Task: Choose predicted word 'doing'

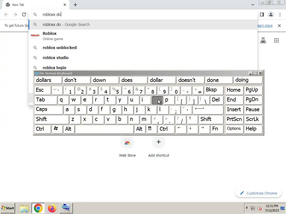Action: [x=248, y=80]
